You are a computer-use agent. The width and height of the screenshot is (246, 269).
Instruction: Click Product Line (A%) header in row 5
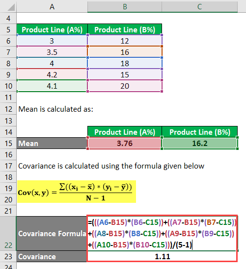[52, 29]
